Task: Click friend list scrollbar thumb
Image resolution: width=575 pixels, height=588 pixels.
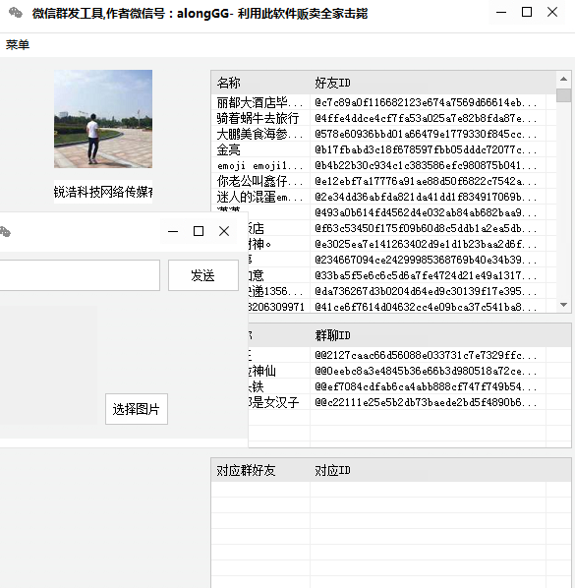Action: click(563, 95)
